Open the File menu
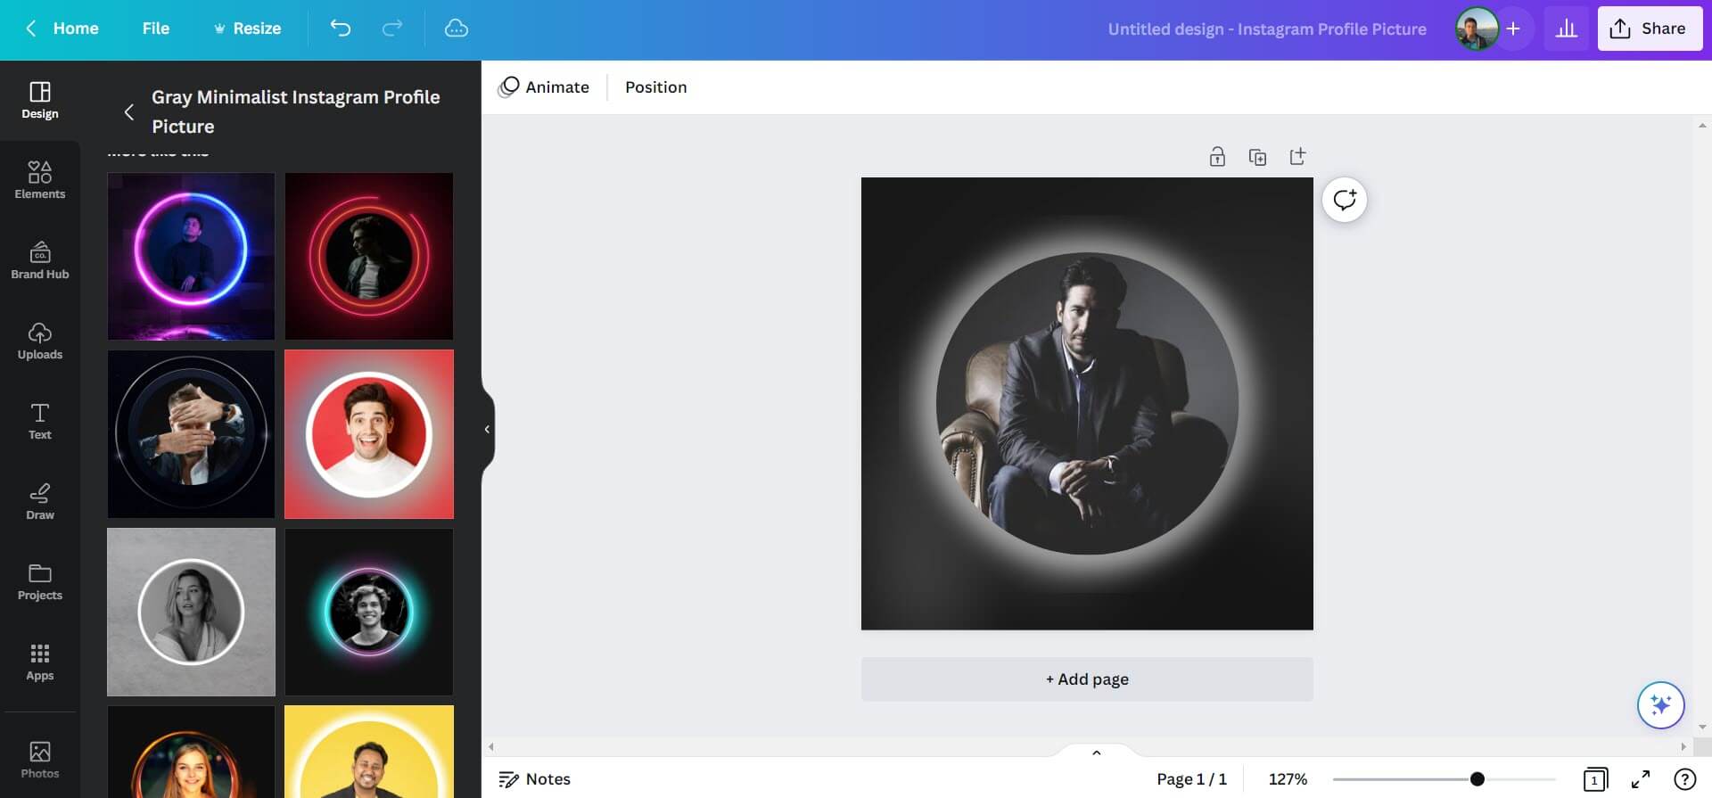 click(155, 29)
